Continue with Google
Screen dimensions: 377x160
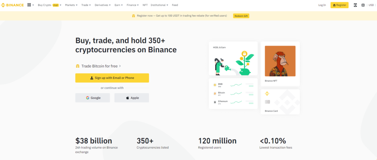tap(92, 98)
